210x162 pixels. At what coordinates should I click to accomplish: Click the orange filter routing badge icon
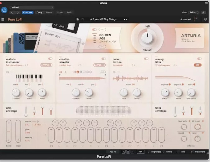(x=198, y=65)
